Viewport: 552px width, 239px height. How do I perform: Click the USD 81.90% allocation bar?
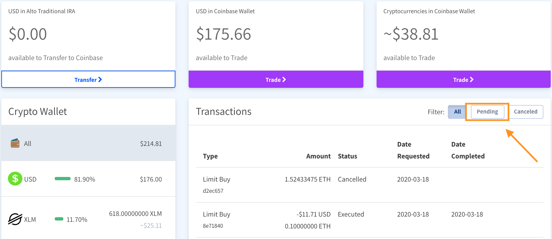63,179
